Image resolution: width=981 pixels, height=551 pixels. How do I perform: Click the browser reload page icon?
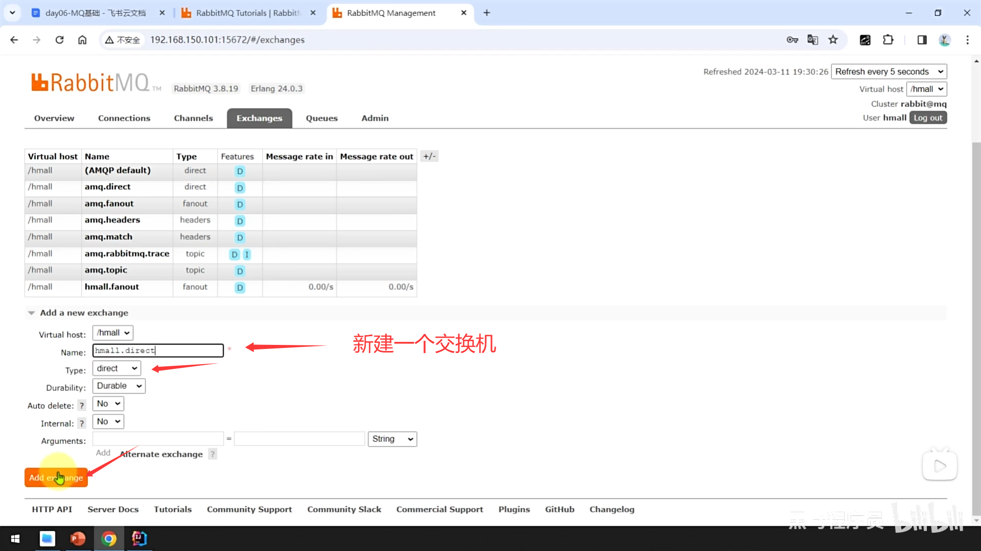[59, 40]
